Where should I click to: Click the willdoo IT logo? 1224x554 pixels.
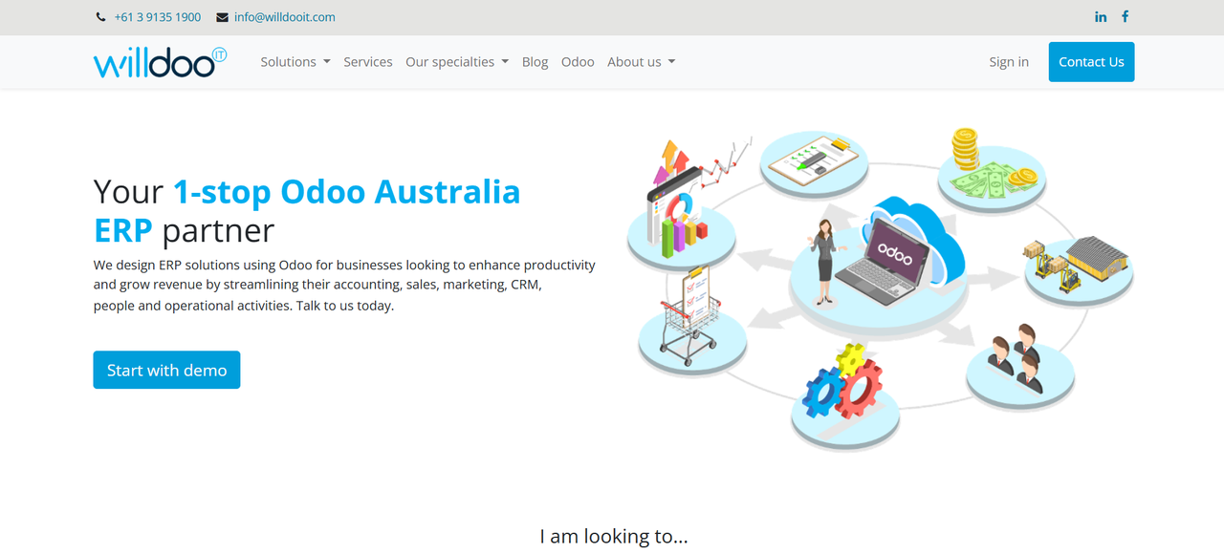[160, 62]
